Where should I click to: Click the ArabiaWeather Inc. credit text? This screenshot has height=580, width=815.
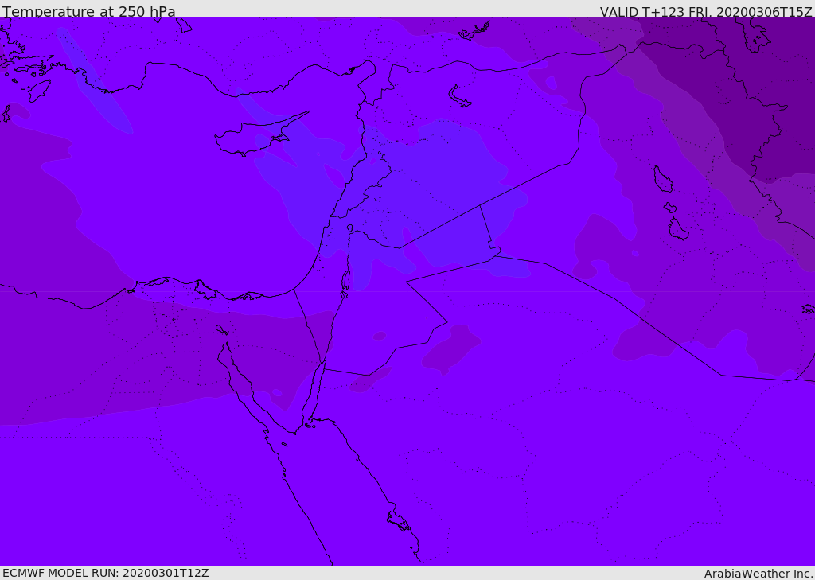[x=758, y=573]
